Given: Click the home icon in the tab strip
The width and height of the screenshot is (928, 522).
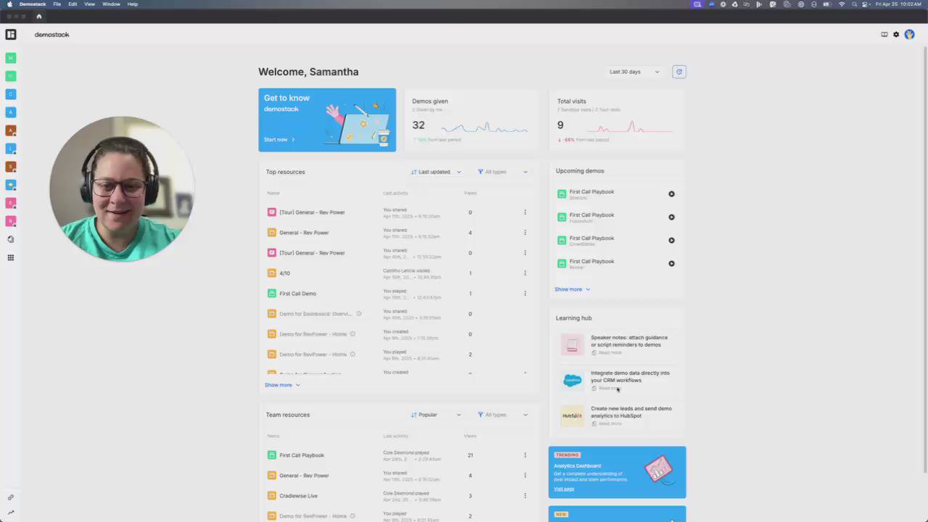Looking at the screenshot, I should point(39,16).
